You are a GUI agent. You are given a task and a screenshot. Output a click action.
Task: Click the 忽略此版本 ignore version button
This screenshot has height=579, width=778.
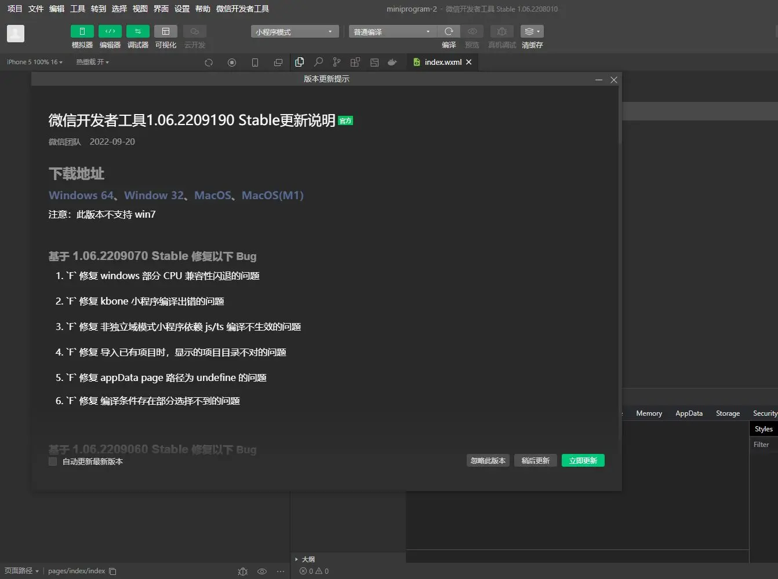pyautogui.click(x=488, y=460)
